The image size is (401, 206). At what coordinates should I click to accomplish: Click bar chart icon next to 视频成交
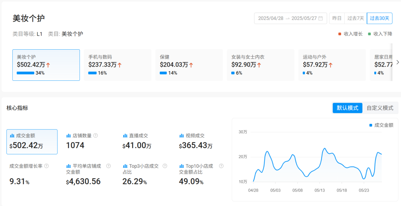[182, 136]
